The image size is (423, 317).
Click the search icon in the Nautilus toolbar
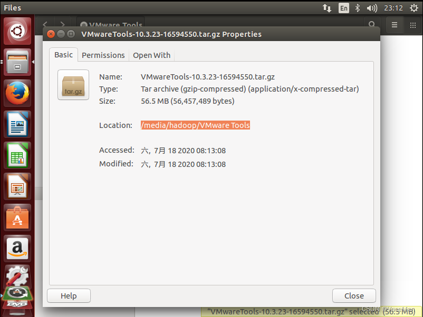click(372, 24)
